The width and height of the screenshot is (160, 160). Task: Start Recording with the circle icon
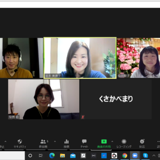tap(124, 142)
